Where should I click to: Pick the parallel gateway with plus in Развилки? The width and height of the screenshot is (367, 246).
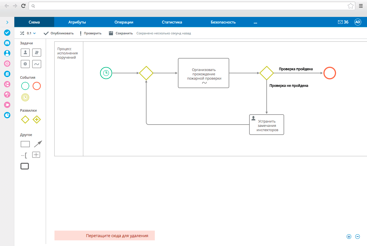pyautogui.click(x=37, y=119)
